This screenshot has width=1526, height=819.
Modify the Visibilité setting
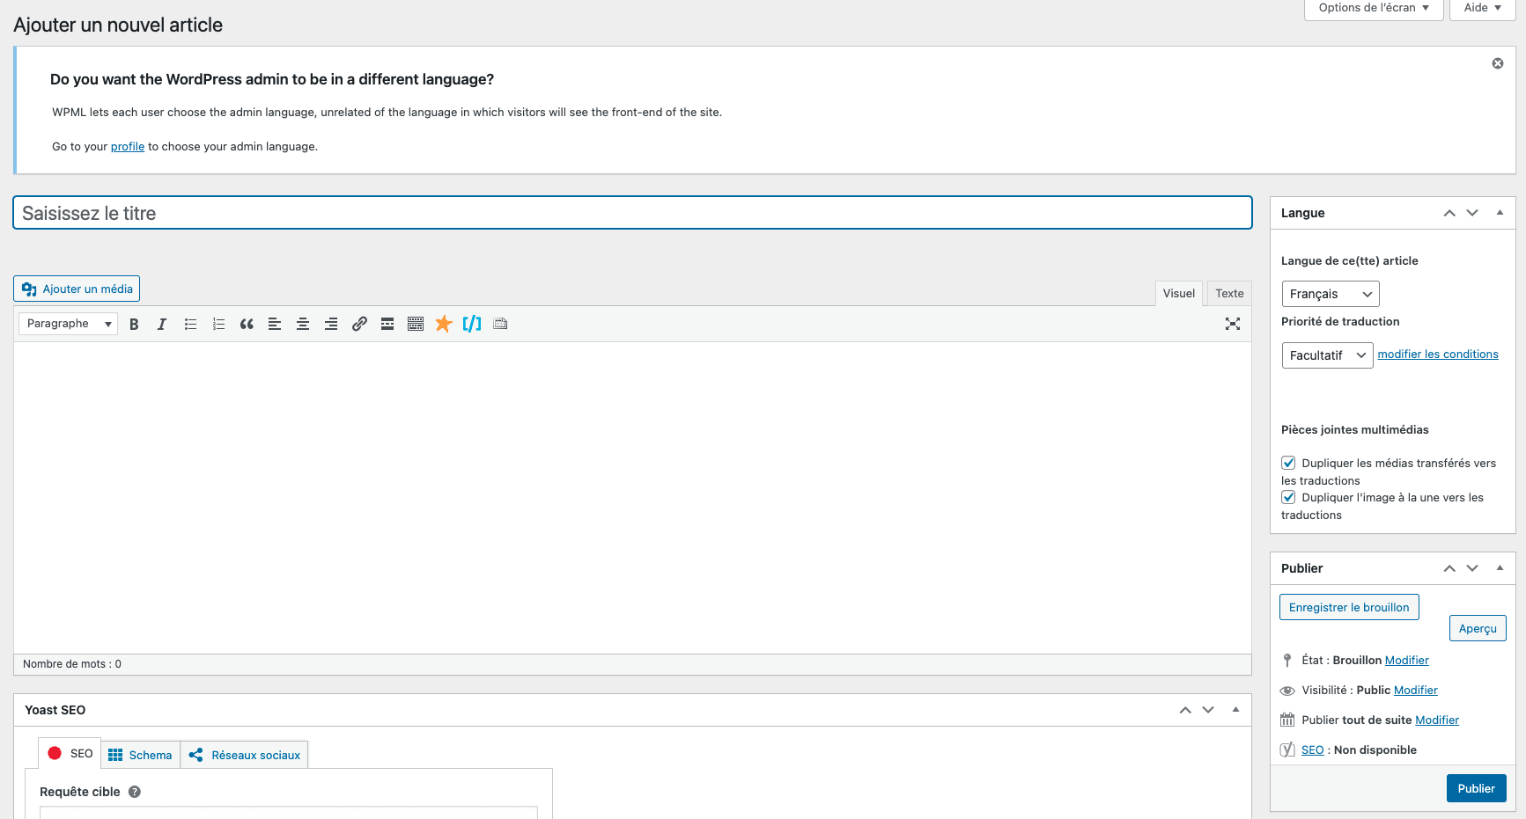tap(1416, 691)
